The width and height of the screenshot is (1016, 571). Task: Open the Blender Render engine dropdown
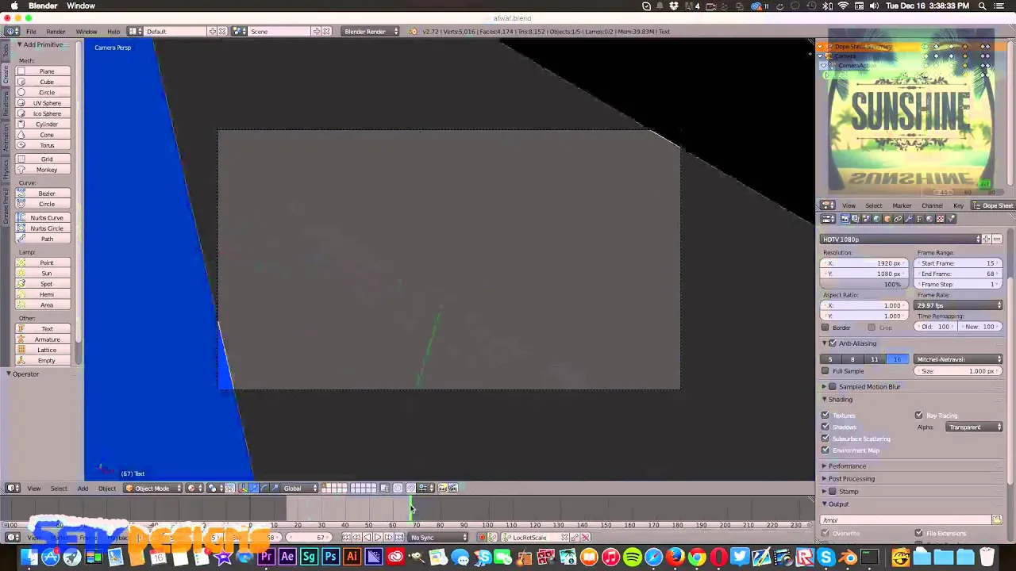pos(370,32)
